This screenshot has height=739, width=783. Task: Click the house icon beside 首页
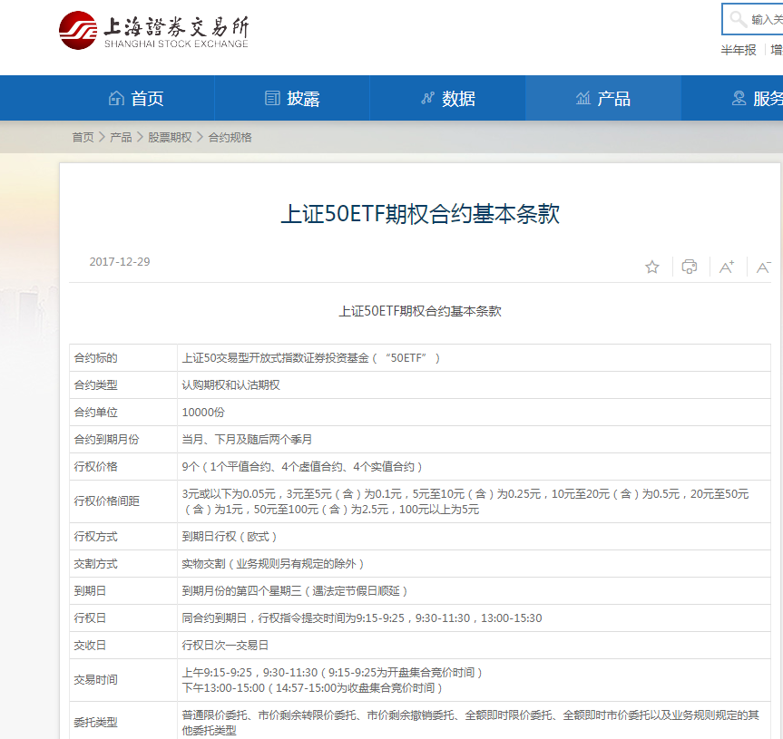(x=116, y=99)
